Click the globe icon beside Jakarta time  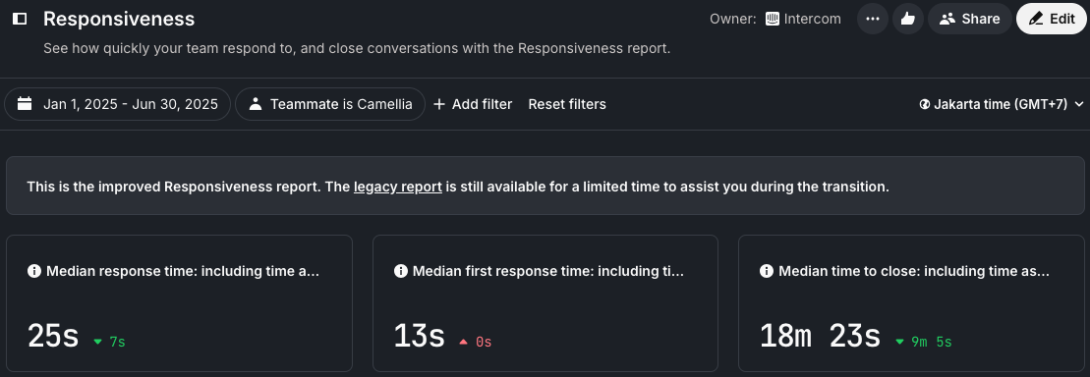pyautogui.click(x=925, y=104)
